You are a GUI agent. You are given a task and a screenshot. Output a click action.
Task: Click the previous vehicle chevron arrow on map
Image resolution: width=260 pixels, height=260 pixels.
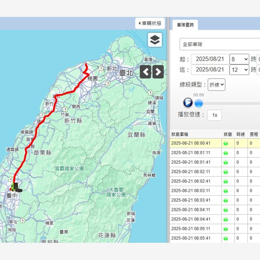coord(145,72)
